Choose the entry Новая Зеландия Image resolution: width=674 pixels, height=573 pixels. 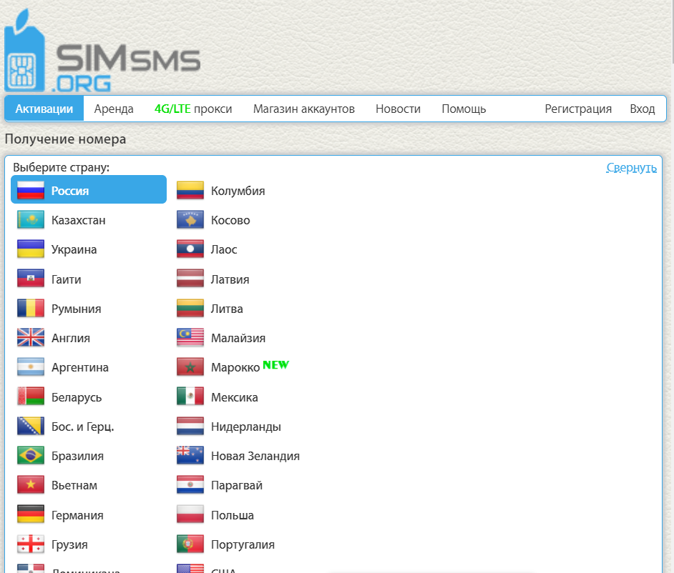pos(255,457)
